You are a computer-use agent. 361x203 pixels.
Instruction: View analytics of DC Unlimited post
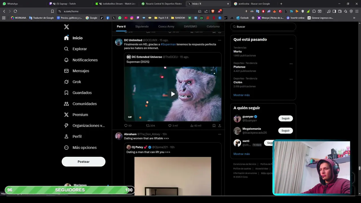tap(196, 125)
